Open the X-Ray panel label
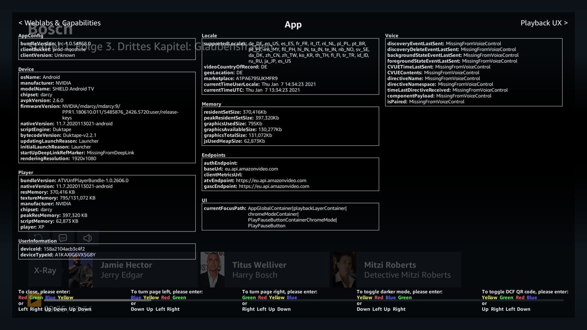The image size is (587, 330). pos(45,270)
